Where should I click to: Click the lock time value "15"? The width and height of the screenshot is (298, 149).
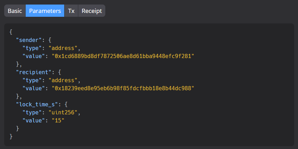[x=58, y=120]
